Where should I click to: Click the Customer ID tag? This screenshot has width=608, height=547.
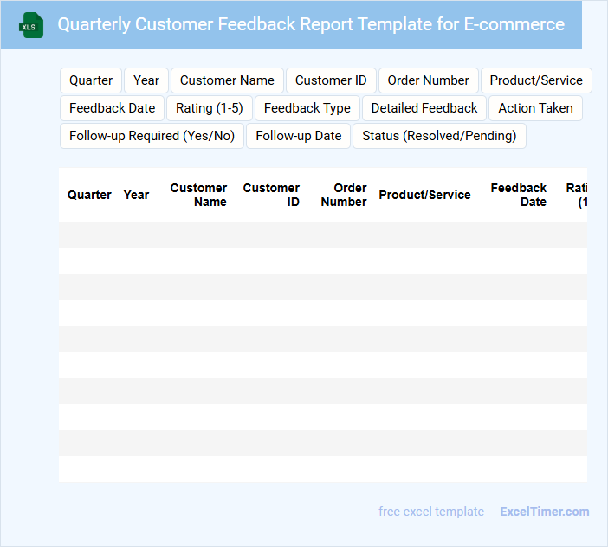coord(331,80)
